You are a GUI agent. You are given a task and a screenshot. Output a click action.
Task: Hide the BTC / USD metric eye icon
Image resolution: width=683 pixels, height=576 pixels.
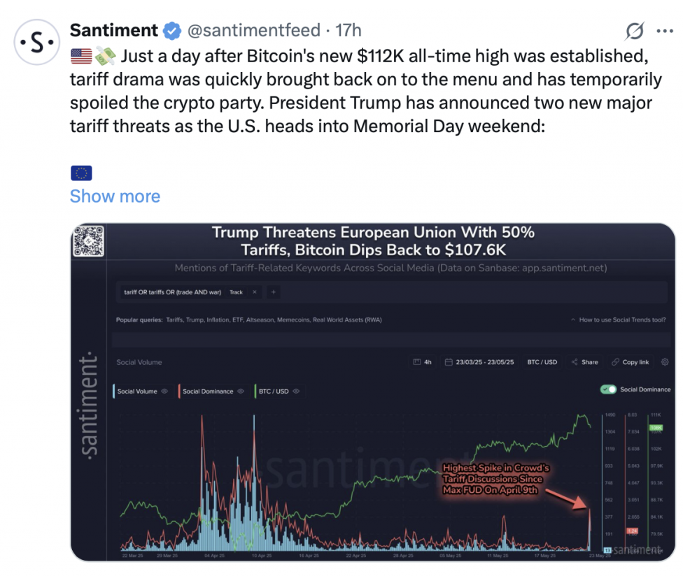point(296,391)
